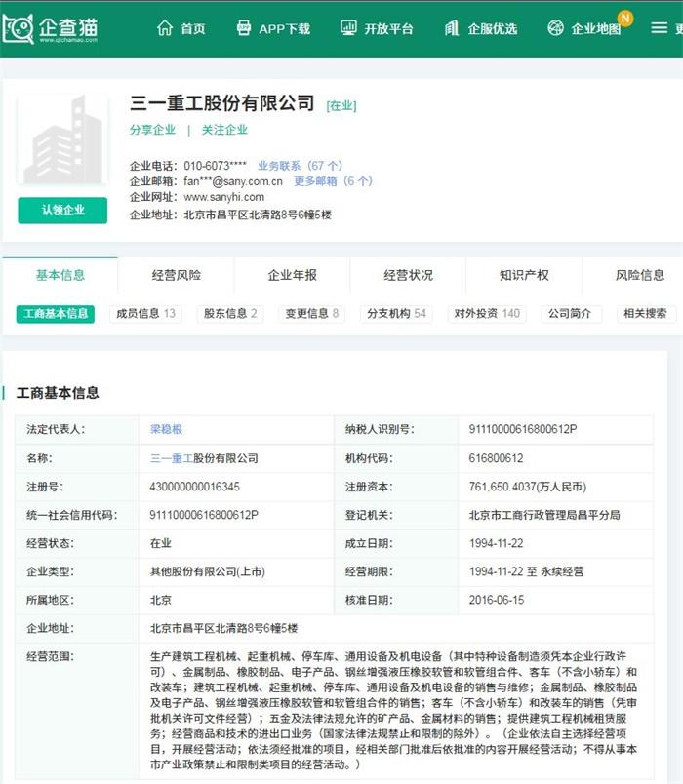683x784 pixels.
Task: Click registered capital 761,650.4037(万人民币)
Action: point(528,487)
